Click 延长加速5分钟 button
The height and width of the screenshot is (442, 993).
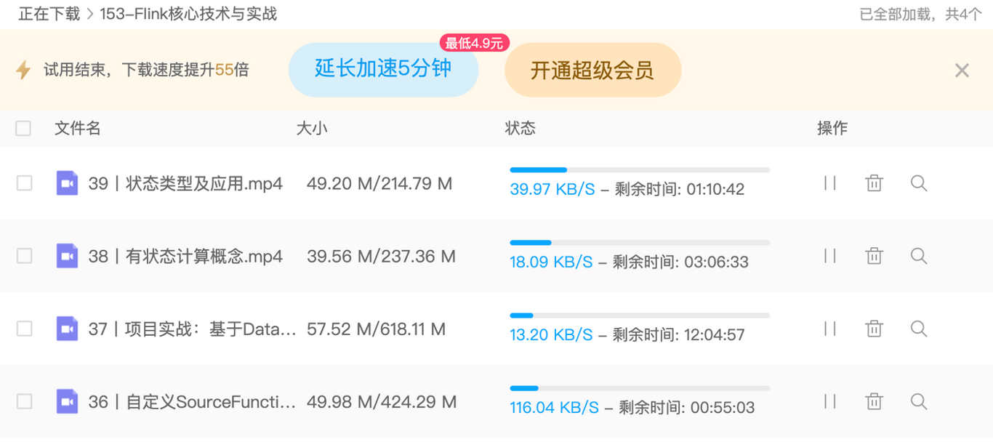[x=383, y=69]
